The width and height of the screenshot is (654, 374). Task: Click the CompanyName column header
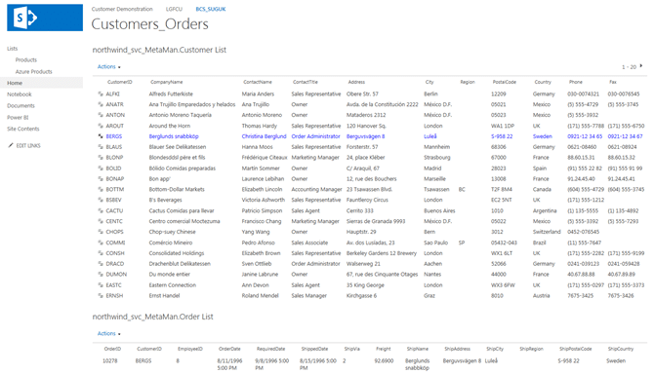click(x=166, y=82)
